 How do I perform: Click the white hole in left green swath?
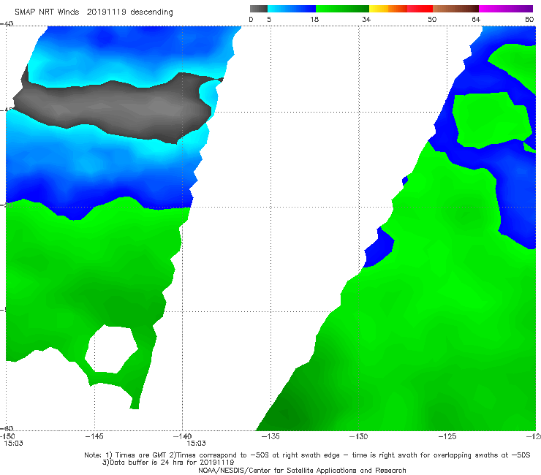click(111, 349)
